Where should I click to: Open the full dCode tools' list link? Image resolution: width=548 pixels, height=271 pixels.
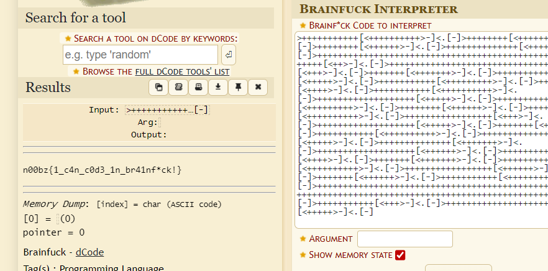coord(182,71)
